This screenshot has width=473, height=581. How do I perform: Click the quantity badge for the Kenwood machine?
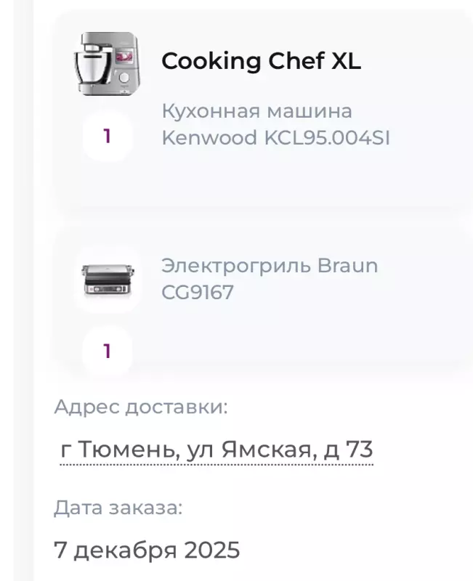107,137
